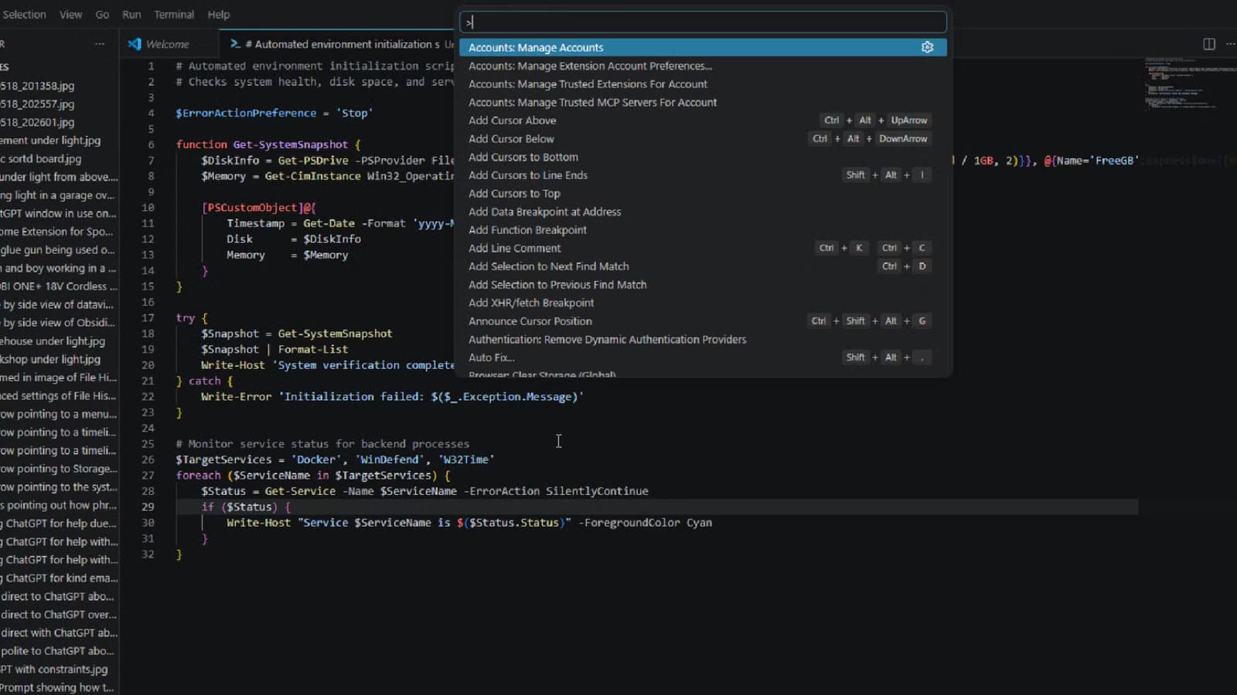Screen dimensions: 1237x695
Task: Open the Run menu
Action: point(131,14)
